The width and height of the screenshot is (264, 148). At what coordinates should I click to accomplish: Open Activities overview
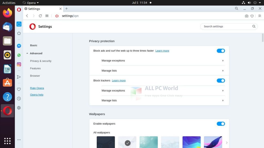pyautogui.click(x=9, y=3)
